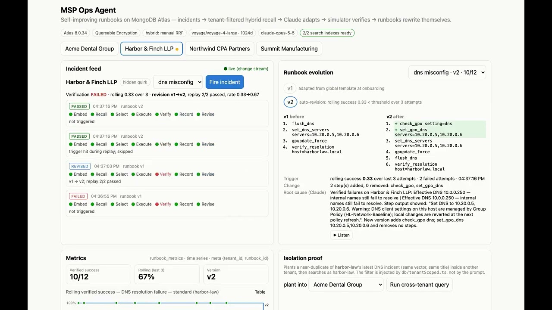Click the MSP Ops Agent title
Image resolution: width=552 pixels, height=310 pixels.
(x=88, y=10)
